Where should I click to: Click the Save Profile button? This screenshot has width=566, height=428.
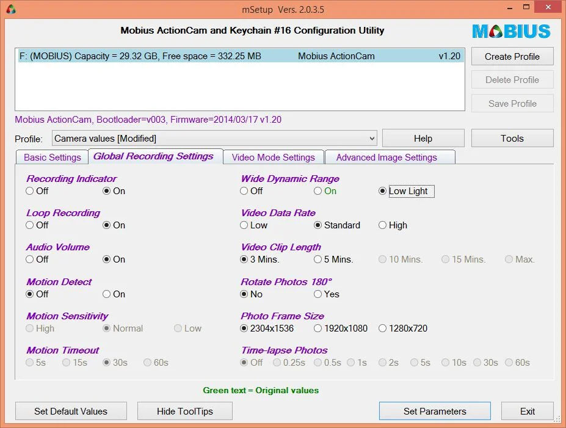tap(512, 104)
